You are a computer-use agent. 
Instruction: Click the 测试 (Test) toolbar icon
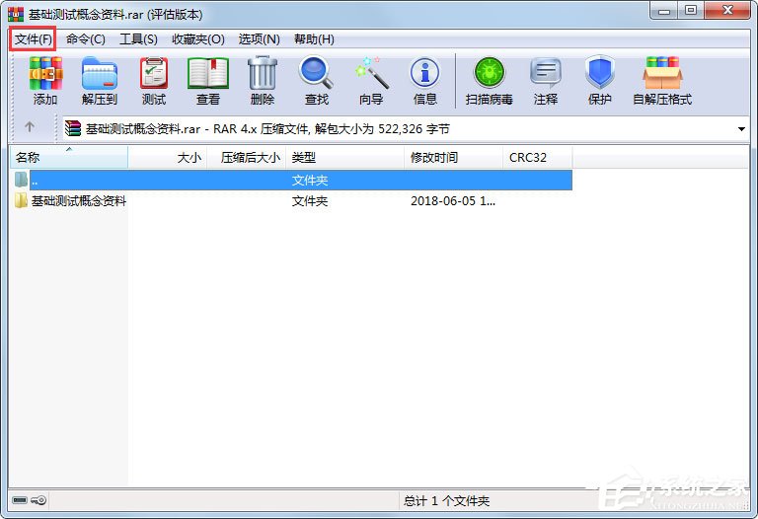[154, 74]
